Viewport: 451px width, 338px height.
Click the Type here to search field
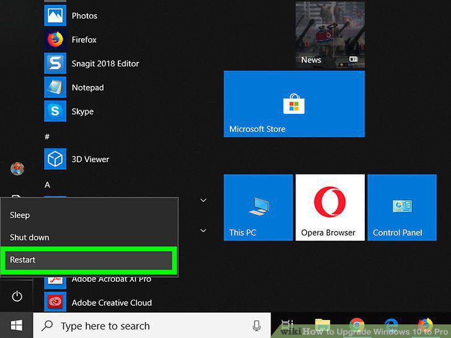(152, 326)
